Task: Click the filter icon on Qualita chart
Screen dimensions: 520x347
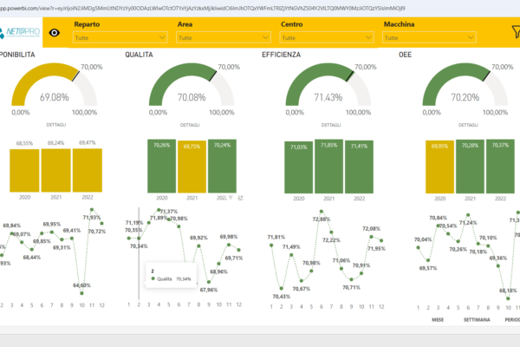Action: click(x=229, y=198)
